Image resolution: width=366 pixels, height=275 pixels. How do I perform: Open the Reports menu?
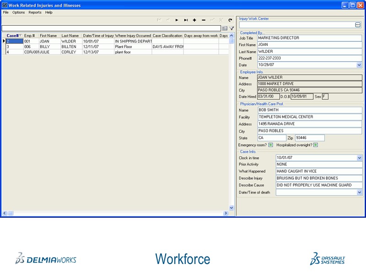[35, 12]
